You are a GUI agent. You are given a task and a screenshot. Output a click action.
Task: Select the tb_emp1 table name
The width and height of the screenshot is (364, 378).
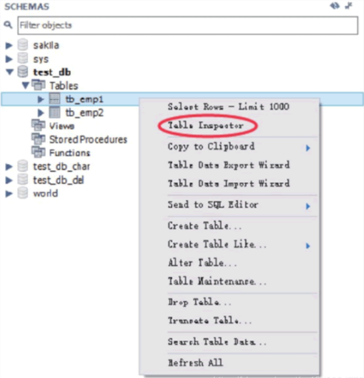pos(84,100)
